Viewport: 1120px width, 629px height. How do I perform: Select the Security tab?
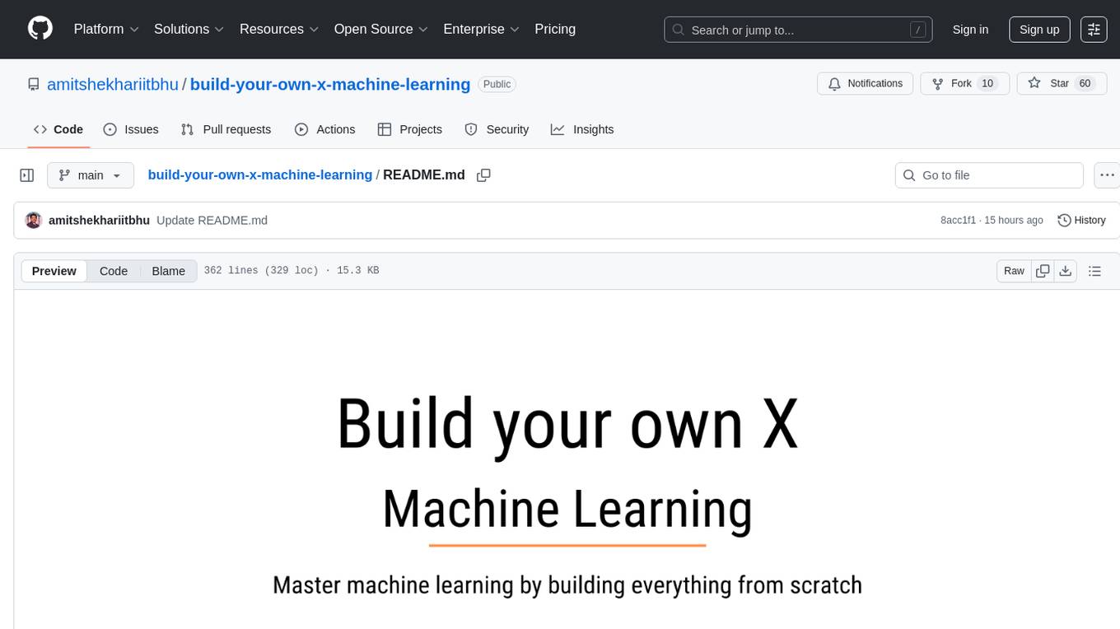pyautogui.click(x=497, y=129)
